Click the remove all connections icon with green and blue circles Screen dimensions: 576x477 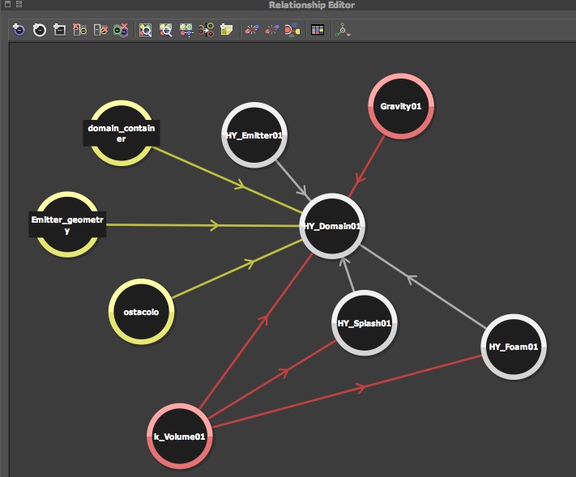pyautogui.click(x=121, y=30)
